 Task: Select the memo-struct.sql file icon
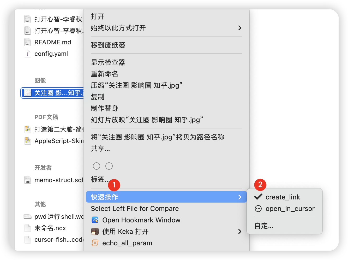pyautogui.click(x=28, y=180)
